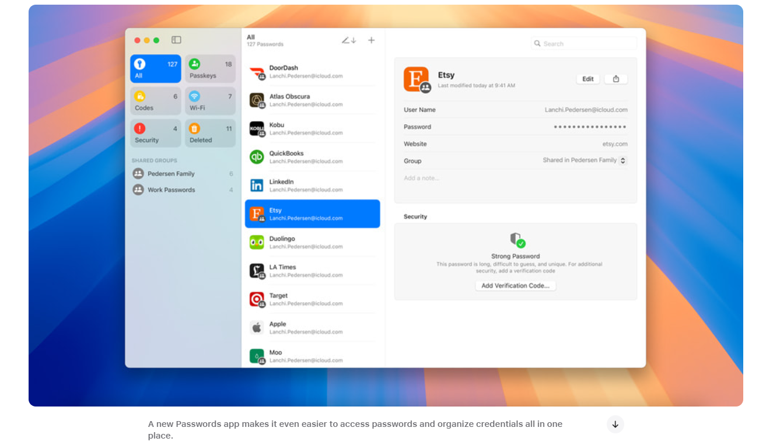Click the strong password shield icon

517,240
